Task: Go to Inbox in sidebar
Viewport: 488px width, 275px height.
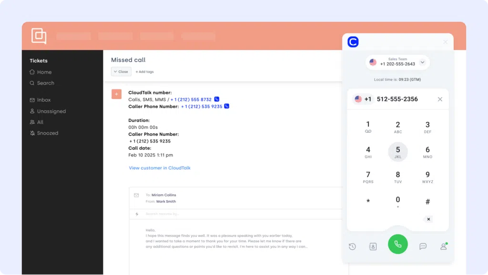Action: (44, 100)
